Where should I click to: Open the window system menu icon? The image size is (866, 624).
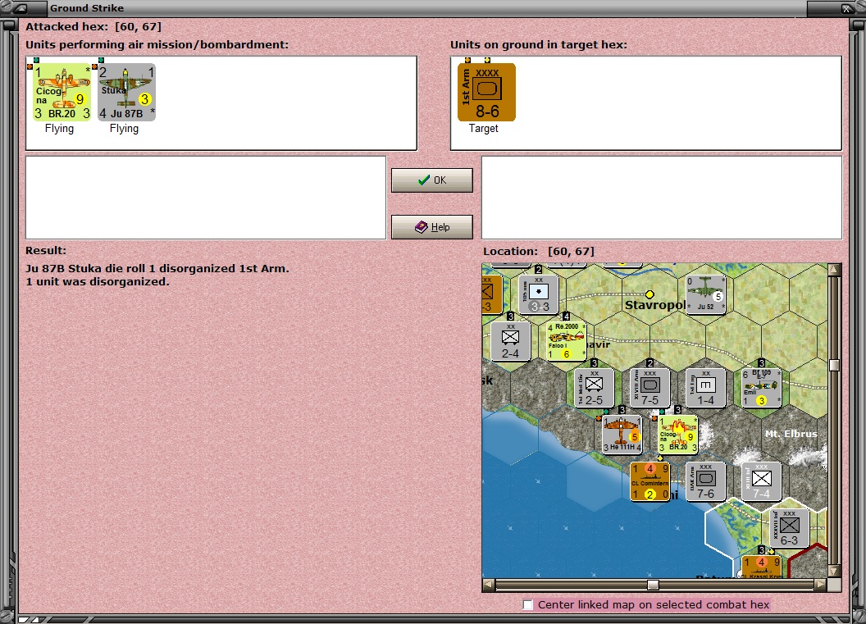point(20,8)
